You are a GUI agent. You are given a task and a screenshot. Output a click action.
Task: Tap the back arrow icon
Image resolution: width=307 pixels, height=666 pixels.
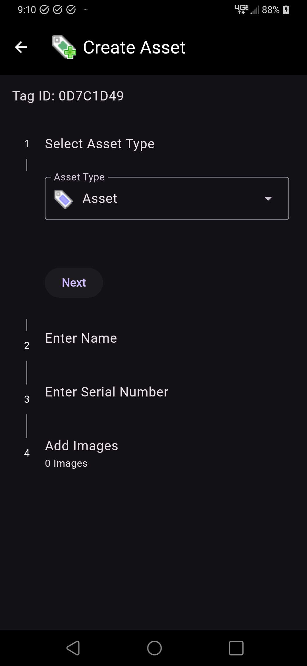pyautogui.click(x=21, y=47)
